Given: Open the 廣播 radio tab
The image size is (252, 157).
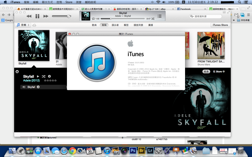Looking at the screenshot, I should (150, 25).
